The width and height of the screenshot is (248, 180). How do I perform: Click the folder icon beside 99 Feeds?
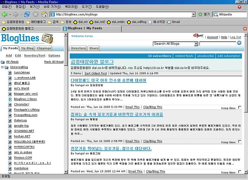pyautogui.click(x=2, y=62)
